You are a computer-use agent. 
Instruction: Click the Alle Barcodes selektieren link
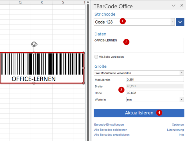coord(111,130)
